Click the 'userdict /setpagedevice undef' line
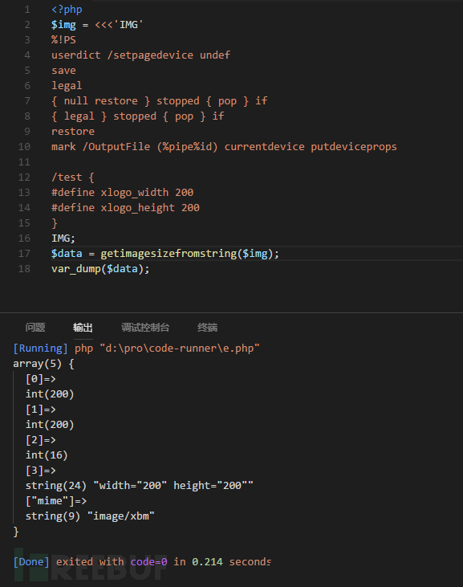Screen dimensions: 463x587 tap(140, 55)
